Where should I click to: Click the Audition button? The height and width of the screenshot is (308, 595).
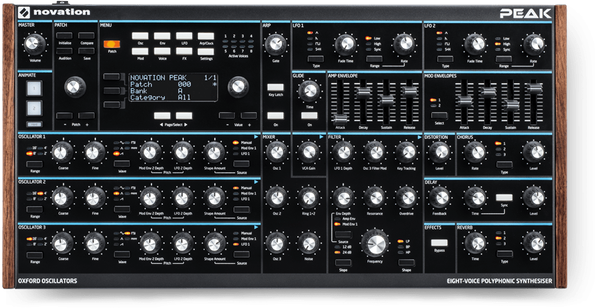tap(64, 51)
